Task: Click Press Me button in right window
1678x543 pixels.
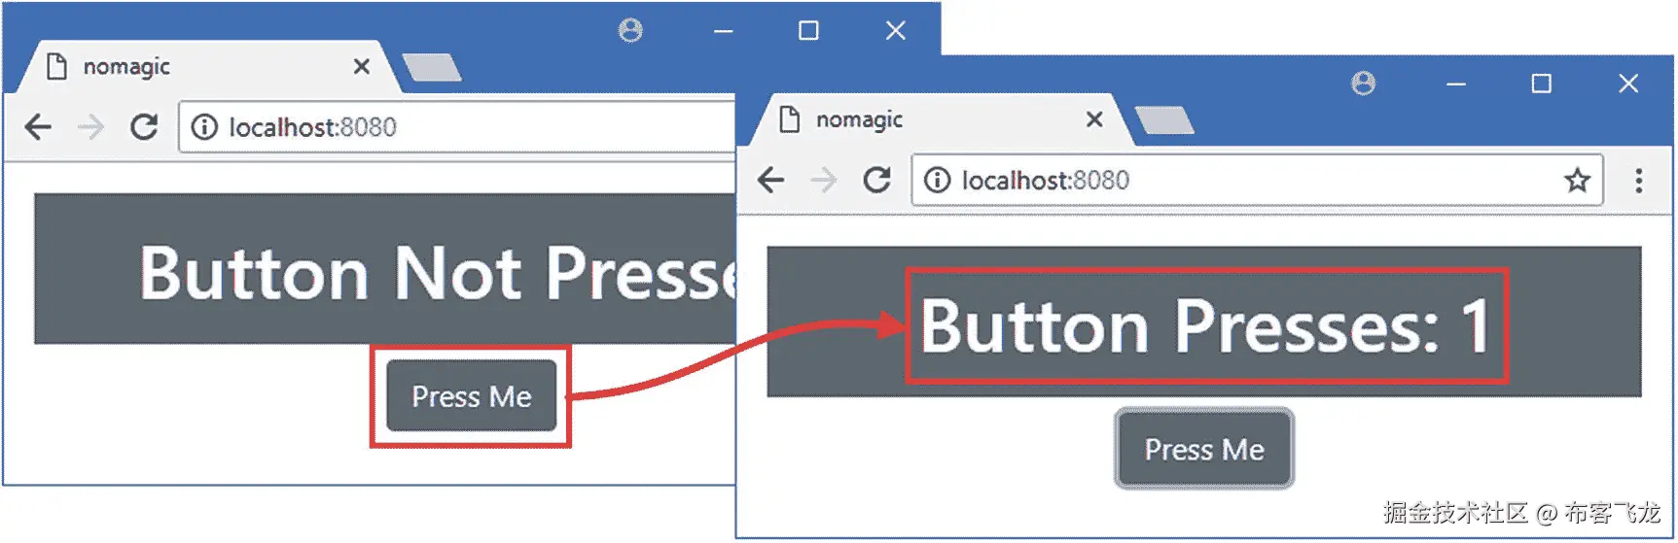Action: [1204, 449]
